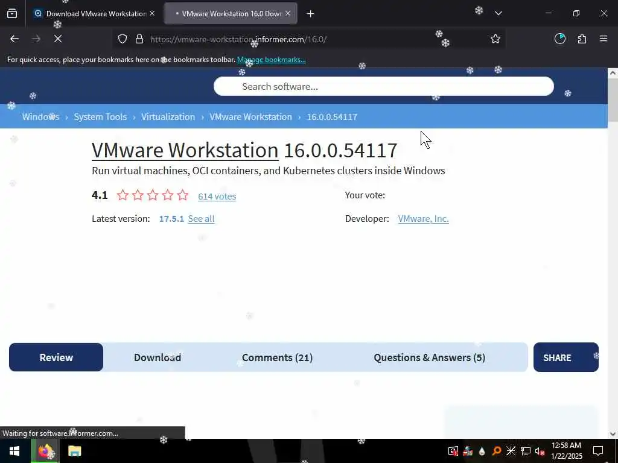Close the Download VMware Workstation tab
The height and width of the screenshot is (463, 618).
click(x=152, y=13)
